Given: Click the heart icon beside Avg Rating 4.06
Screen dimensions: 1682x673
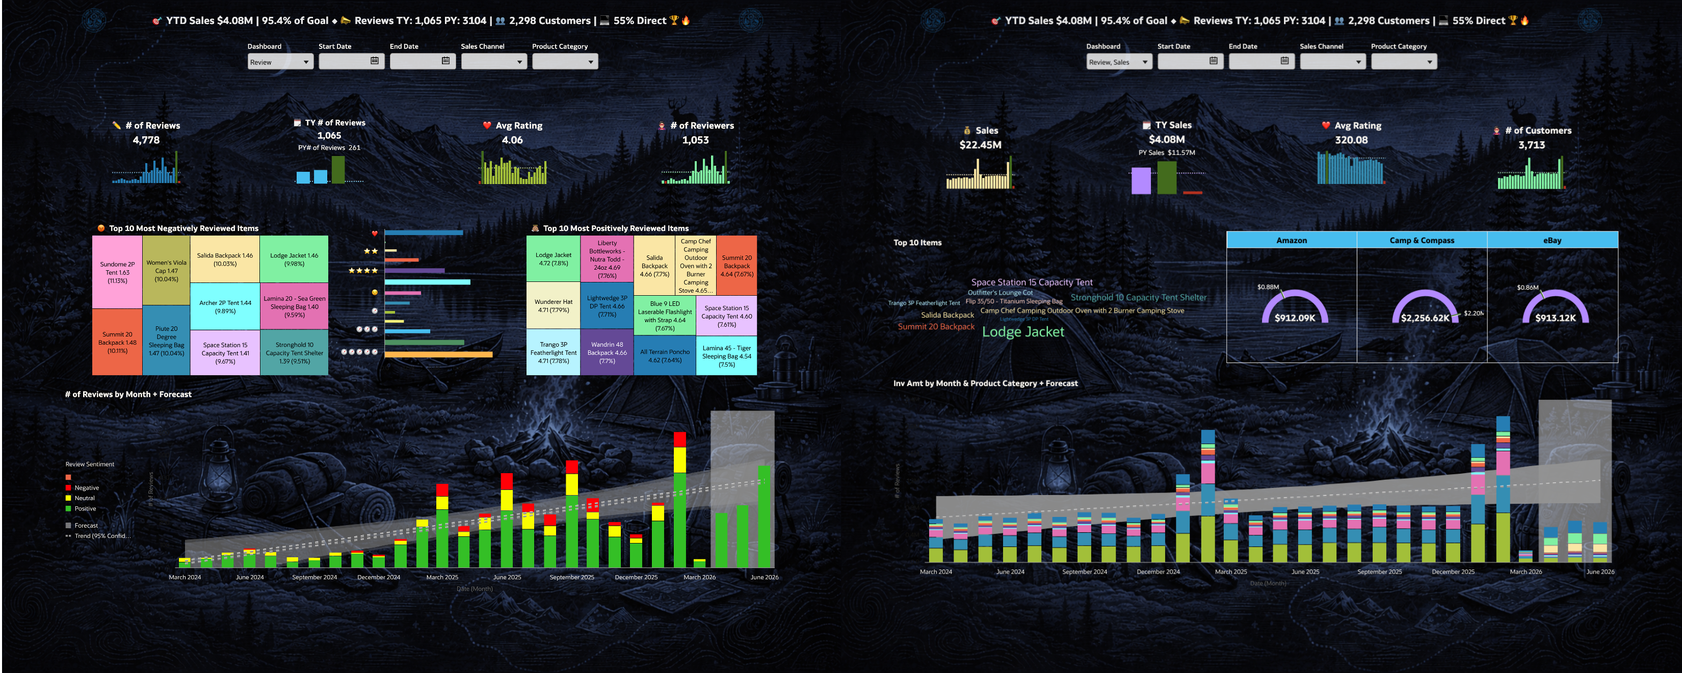Looking at the screenshot, I should 486,125.
